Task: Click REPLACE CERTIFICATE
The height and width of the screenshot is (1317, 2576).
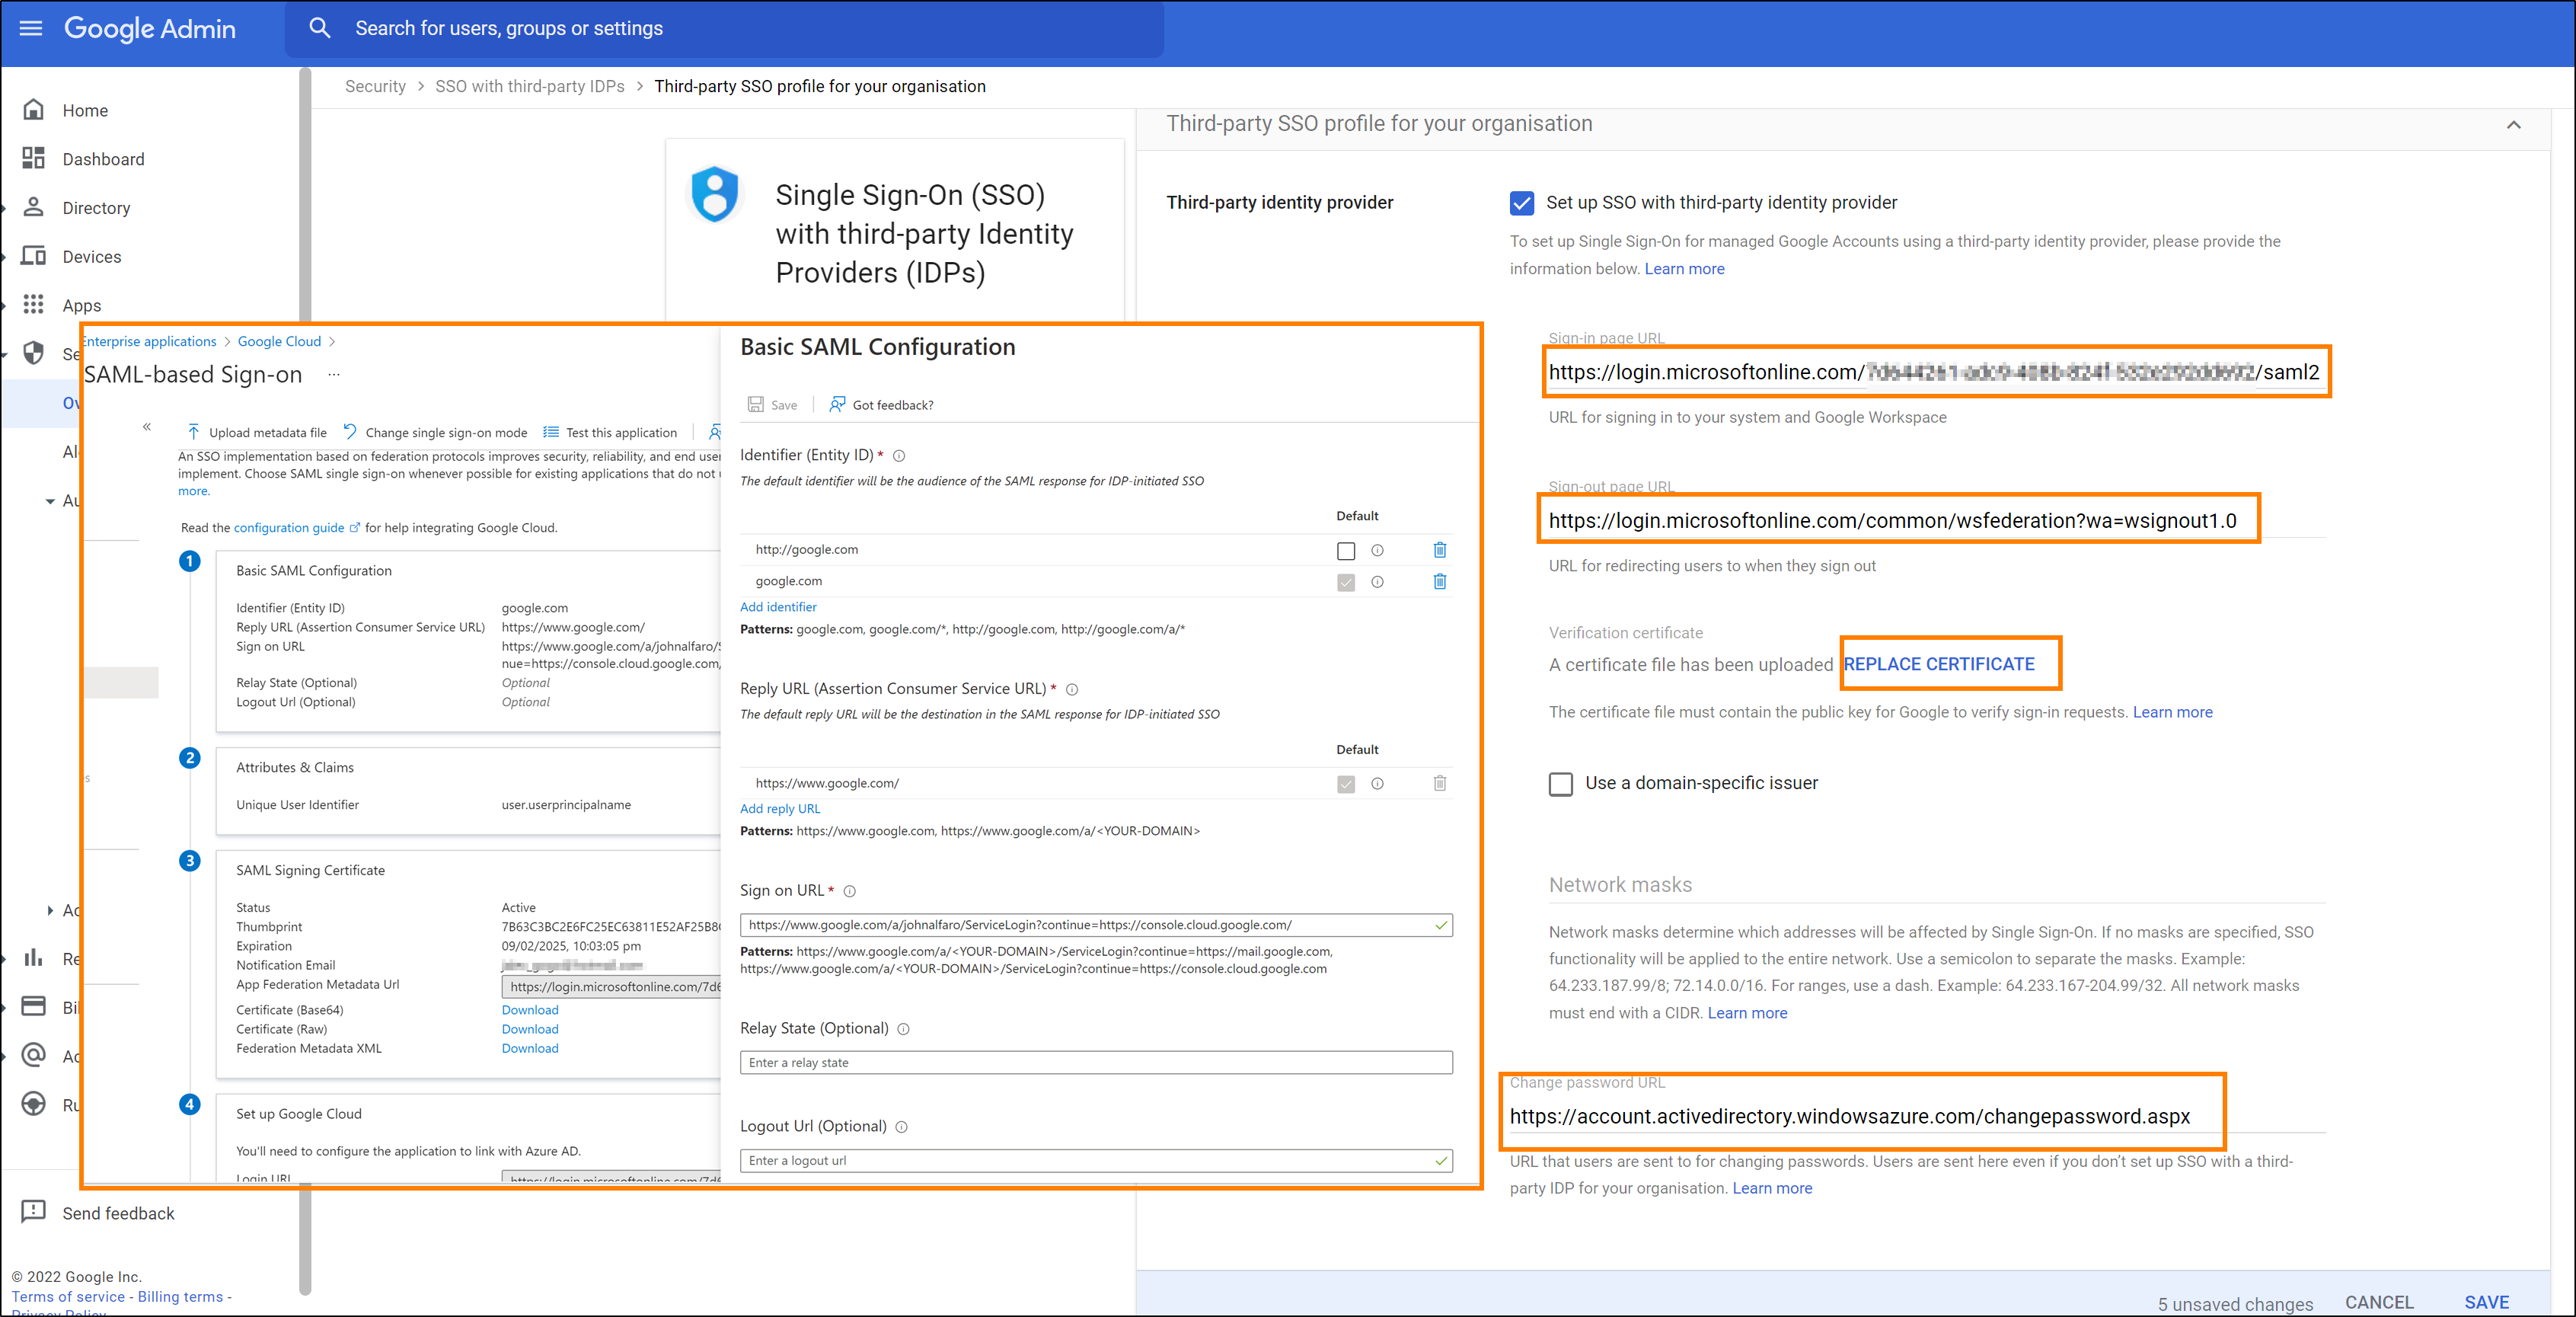Action: pyautogui.click(x=1938, y=664)
